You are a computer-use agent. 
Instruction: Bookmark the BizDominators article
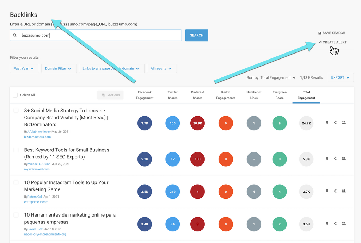pos(327,123)
